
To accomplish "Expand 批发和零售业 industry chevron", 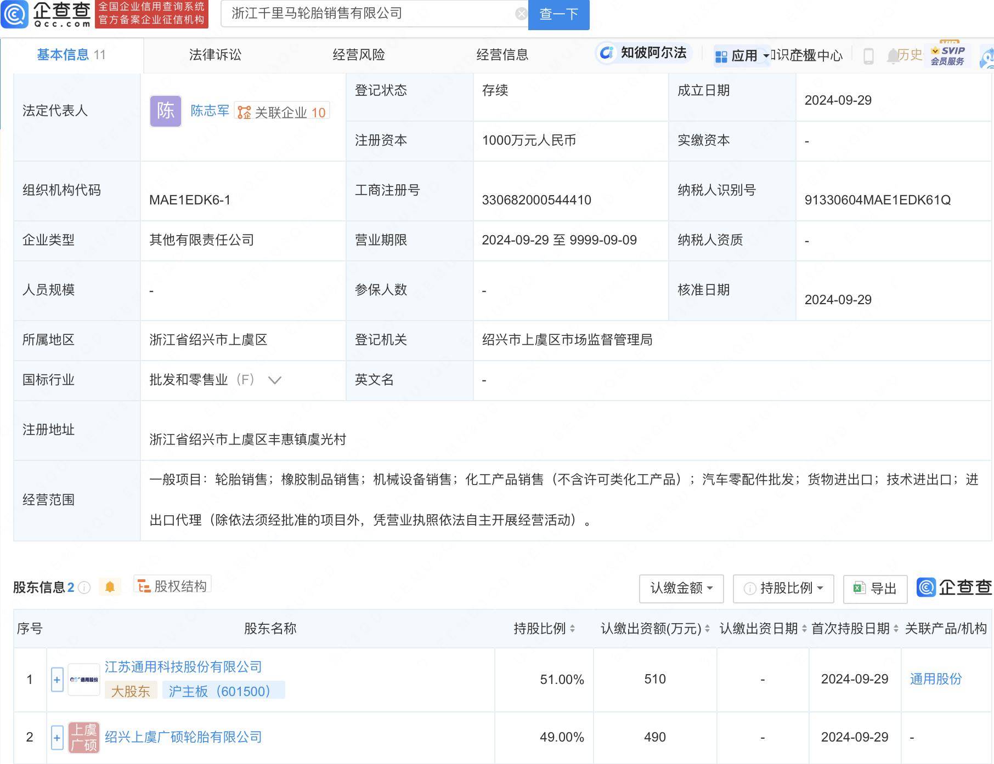I will (275, 380).
